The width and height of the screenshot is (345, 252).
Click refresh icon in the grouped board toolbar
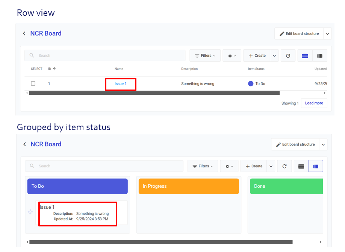click(284, 166)
